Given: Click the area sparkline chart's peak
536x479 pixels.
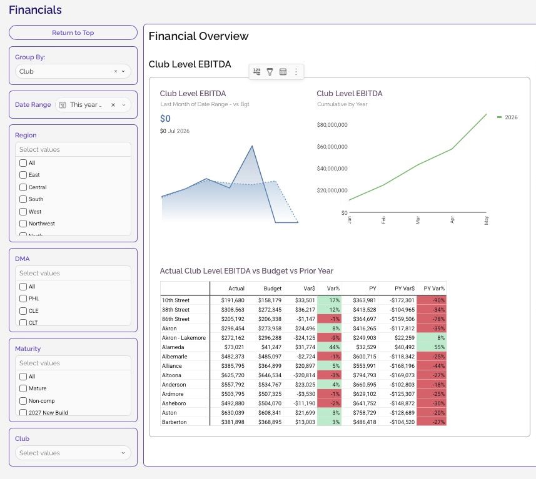Looking at the screenshot, I should [x=252, y=147].
